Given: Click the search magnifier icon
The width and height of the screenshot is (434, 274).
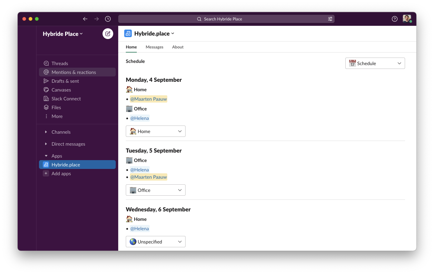Looking at the screenshot, I should click(199, 19).
